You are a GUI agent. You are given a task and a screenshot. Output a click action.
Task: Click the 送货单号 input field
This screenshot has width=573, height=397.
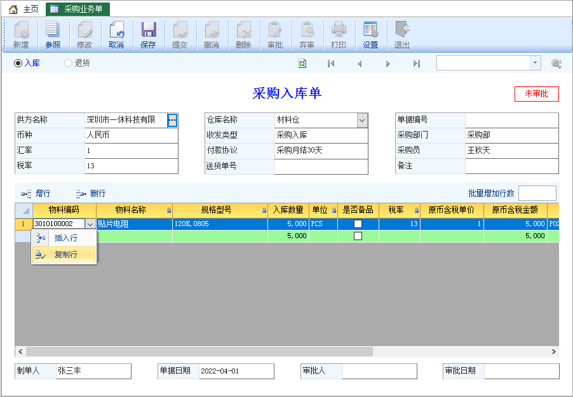click(x=321, y=166)
